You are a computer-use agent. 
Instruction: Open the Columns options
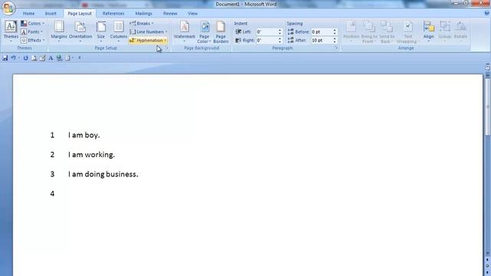pyautogui.click(x=118, y=31)
